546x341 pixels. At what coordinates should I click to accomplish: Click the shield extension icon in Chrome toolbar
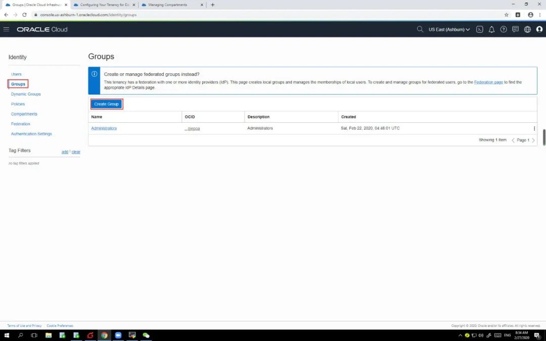[x=518, y=15]
